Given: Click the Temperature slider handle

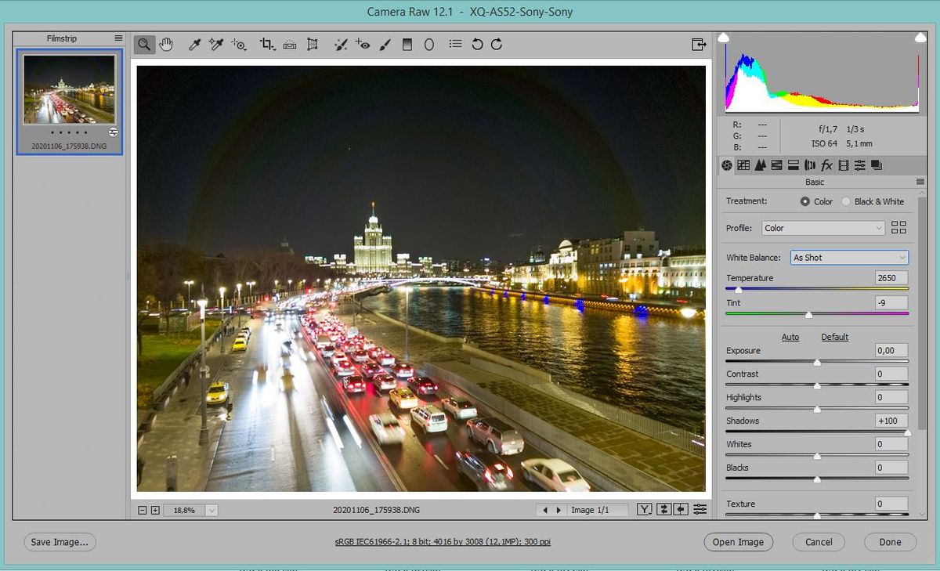Looking at the screenshot, I should [738, 290].
